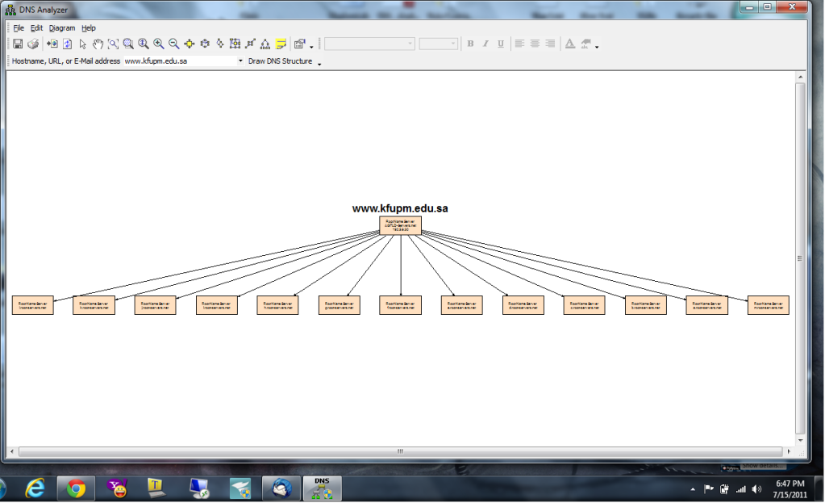Click the Draw DNS Structure button
This screenshot has height=503, width=825.
pyautogui.click(x=281, y=61)
